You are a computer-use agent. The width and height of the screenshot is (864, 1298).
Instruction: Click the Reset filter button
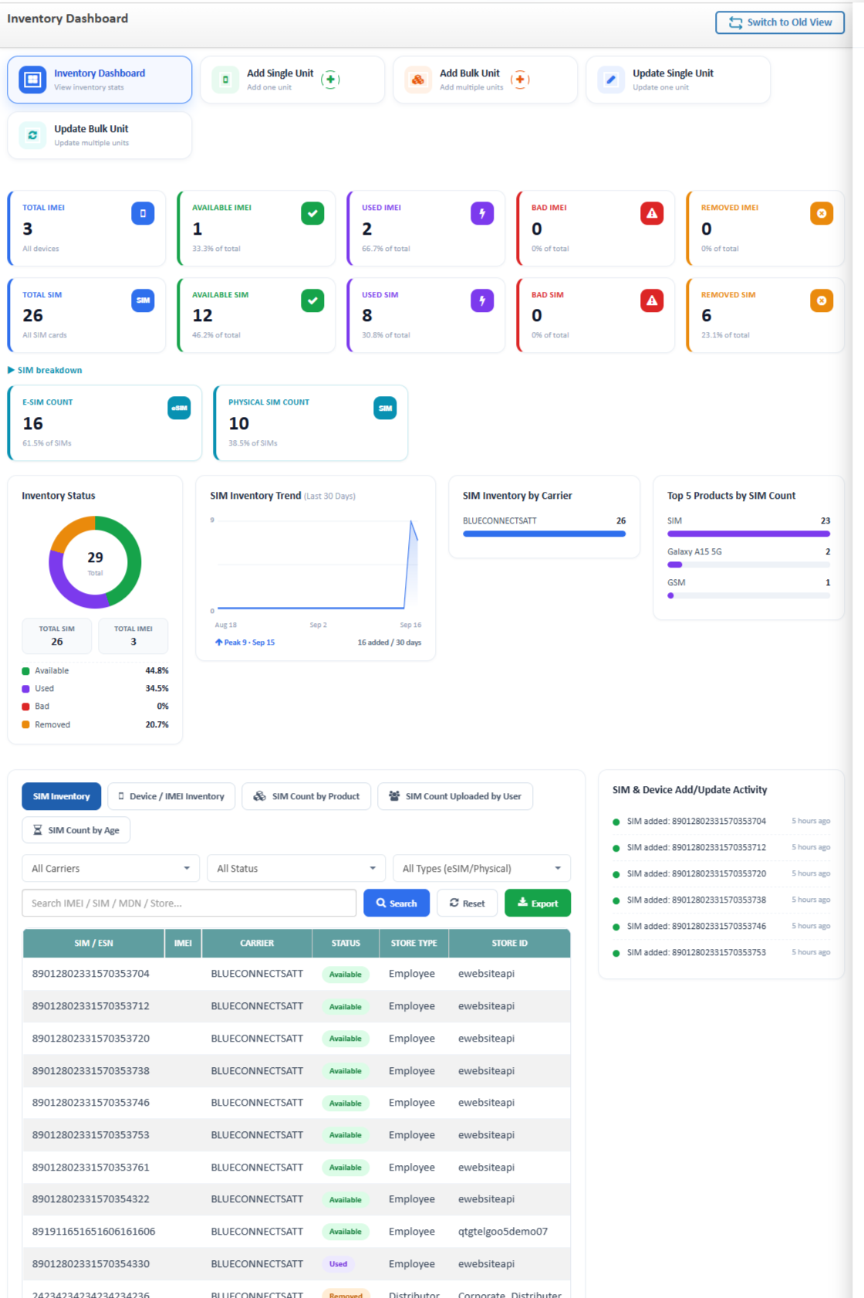467,903
